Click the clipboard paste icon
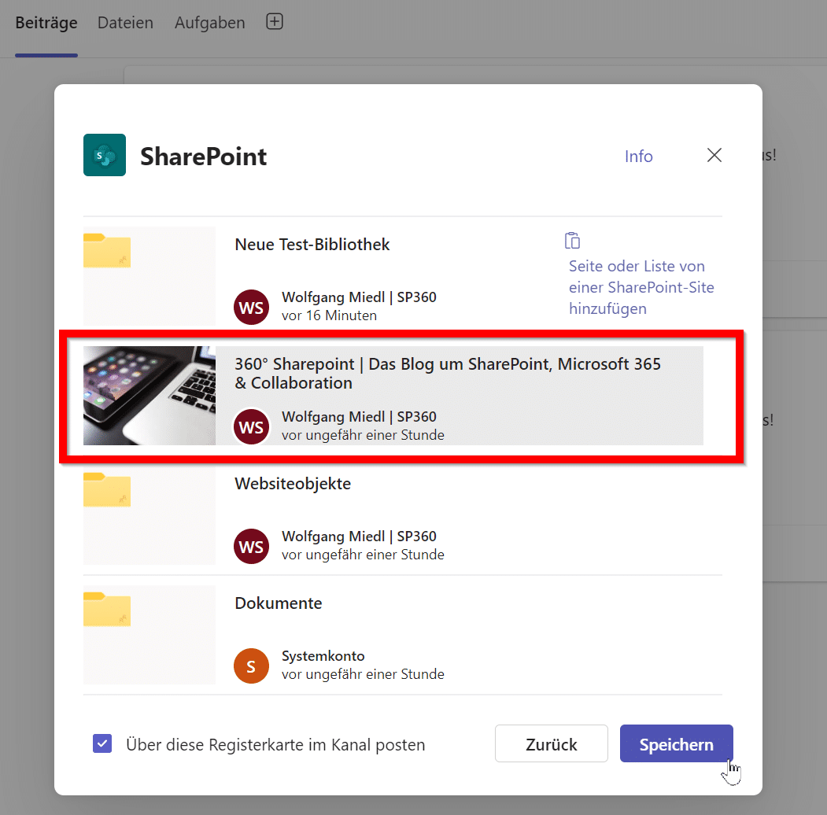The height and width of the screenshot is (815, 827). coord(572,241)
